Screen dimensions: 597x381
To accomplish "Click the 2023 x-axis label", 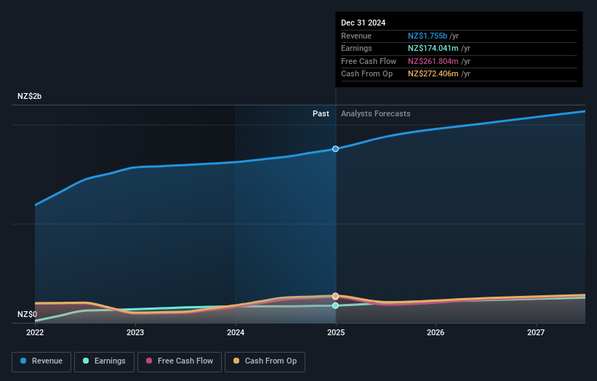I will (135, 333).
